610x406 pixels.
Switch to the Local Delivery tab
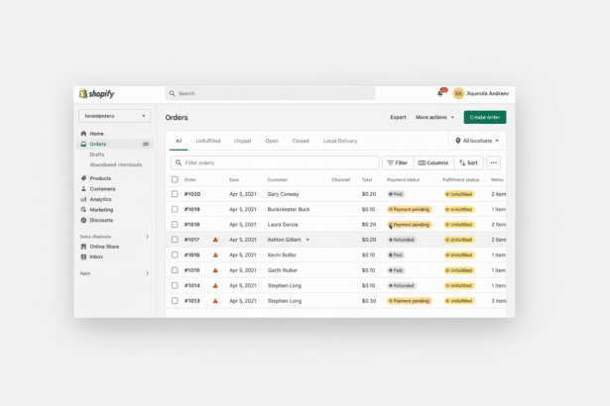pos(340,141)
